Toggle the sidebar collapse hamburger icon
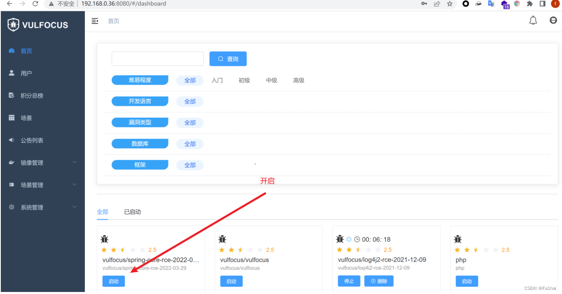Image resolution: width=562 pixels, height=294 pixels. [x=95, y=21]
